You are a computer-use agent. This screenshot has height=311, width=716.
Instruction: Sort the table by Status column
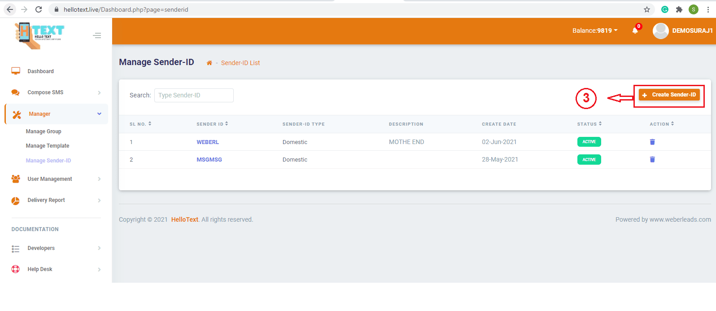[x=589, y=124]
